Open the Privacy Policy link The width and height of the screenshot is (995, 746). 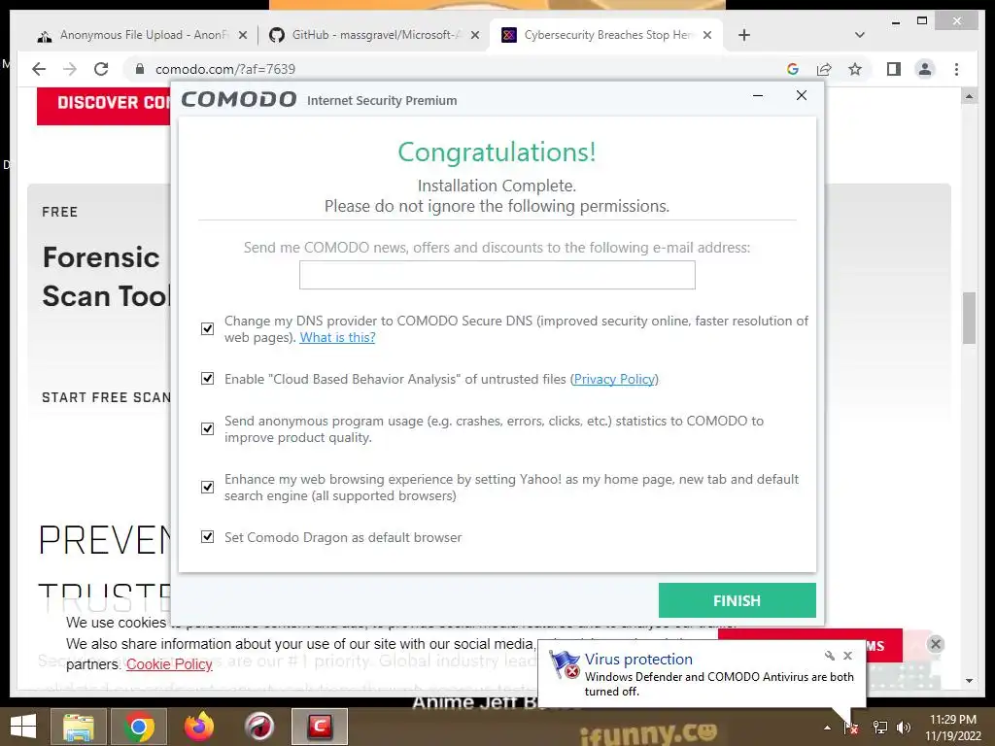click(x=614, y=380)
